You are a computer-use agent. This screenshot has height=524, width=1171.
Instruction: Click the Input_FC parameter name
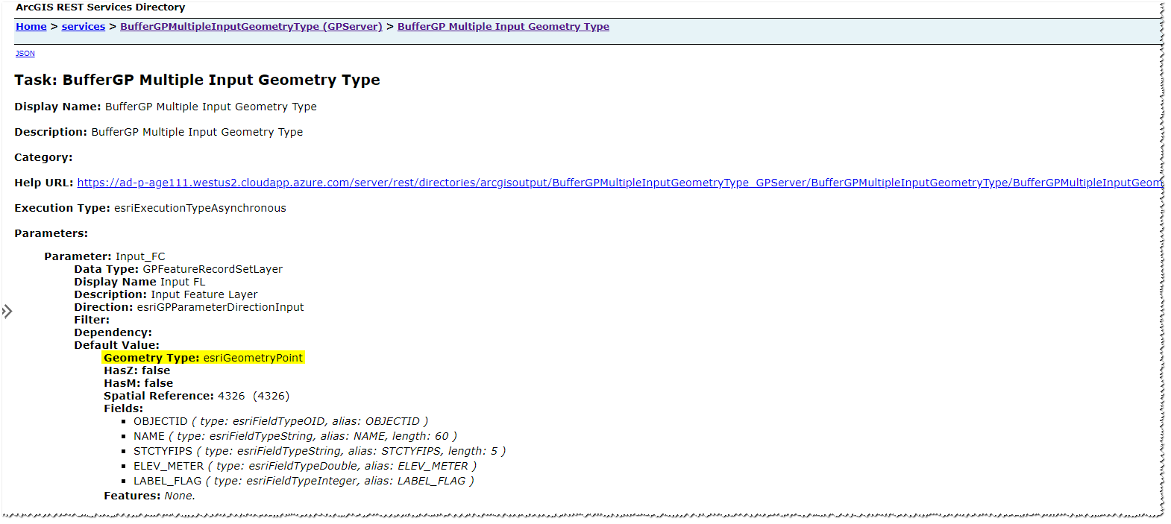click(x=140, y=256)
